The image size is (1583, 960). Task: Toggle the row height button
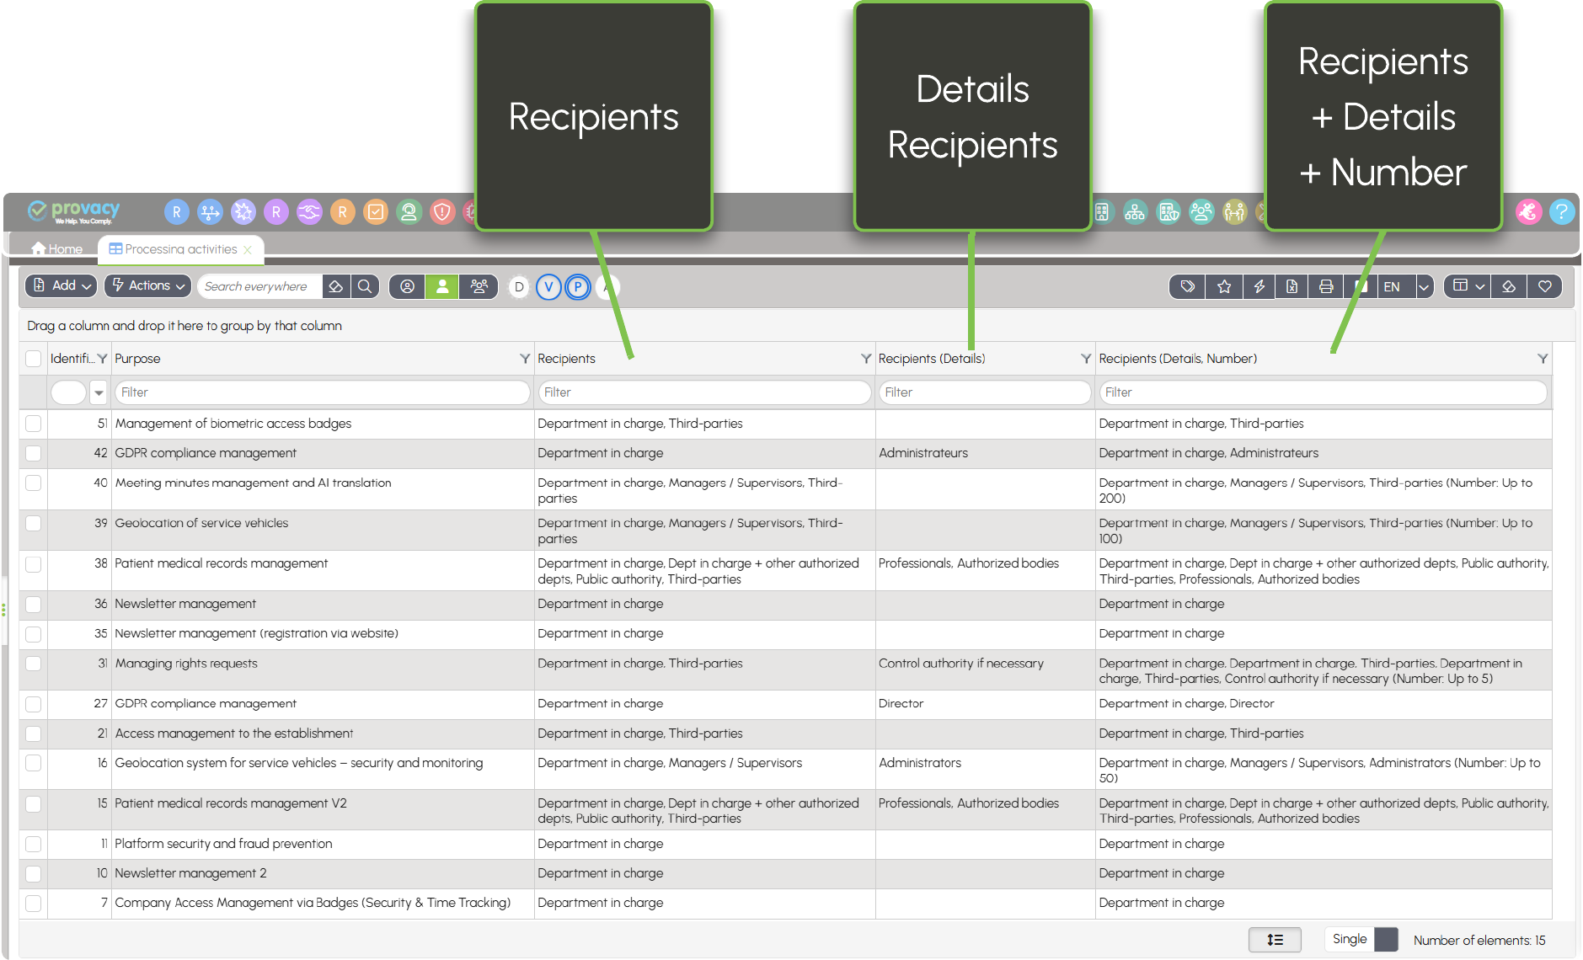(x=1275, y=940)
